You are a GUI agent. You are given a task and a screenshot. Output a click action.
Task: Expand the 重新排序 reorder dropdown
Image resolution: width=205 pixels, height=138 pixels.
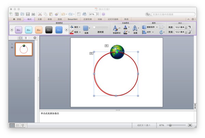[158, 27]
